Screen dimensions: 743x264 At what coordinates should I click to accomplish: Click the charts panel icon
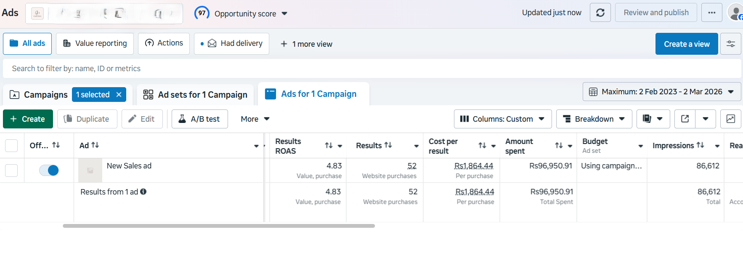(x=730, y=119)
